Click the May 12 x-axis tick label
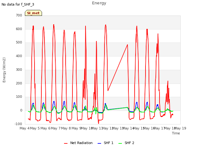Viewport: 199px width, 149px height. coord(108,128)
